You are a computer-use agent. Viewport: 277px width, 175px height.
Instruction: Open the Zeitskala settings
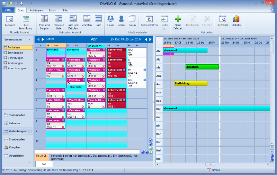(x=223, y=22)
